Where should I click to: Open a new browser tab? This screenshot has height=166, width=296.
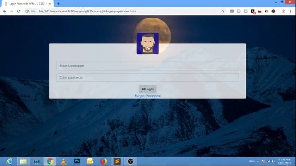(58, 4)
